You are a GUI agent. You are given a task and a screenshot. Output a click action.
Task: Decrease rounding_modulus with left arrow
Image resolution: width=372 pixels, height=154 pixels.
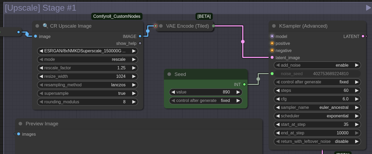click(41, 102)
